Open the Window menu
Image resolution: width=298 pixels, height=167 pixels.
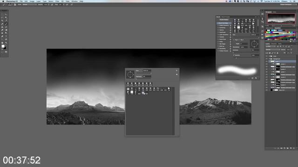[x=74, y=1]
